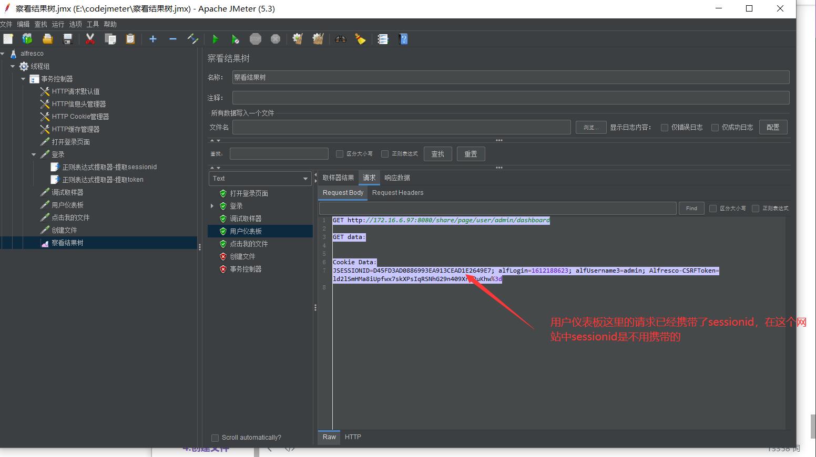
Task: Select the 事务控制器 failed result
Action: 245,269
